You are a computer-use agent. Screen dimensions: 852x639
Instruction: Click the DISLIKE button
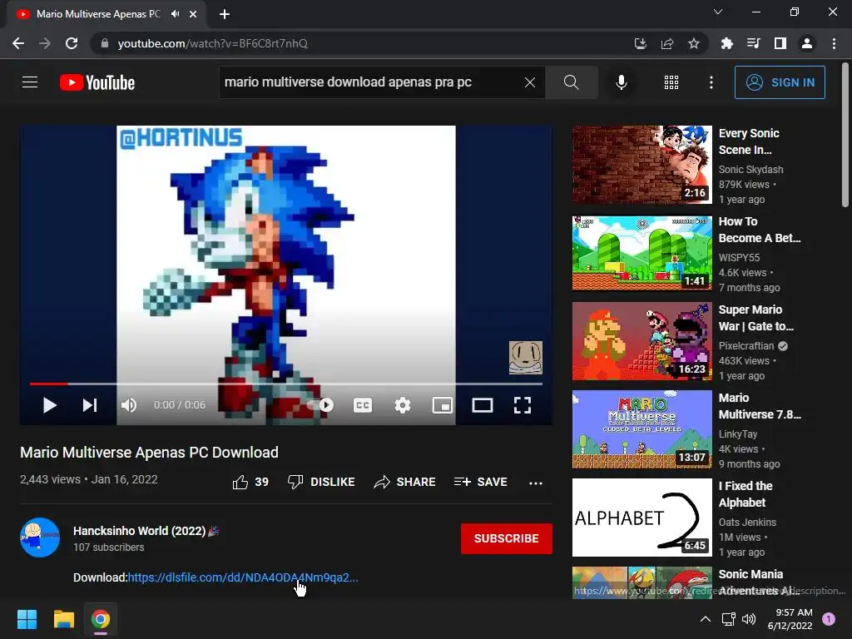point(321,482)
